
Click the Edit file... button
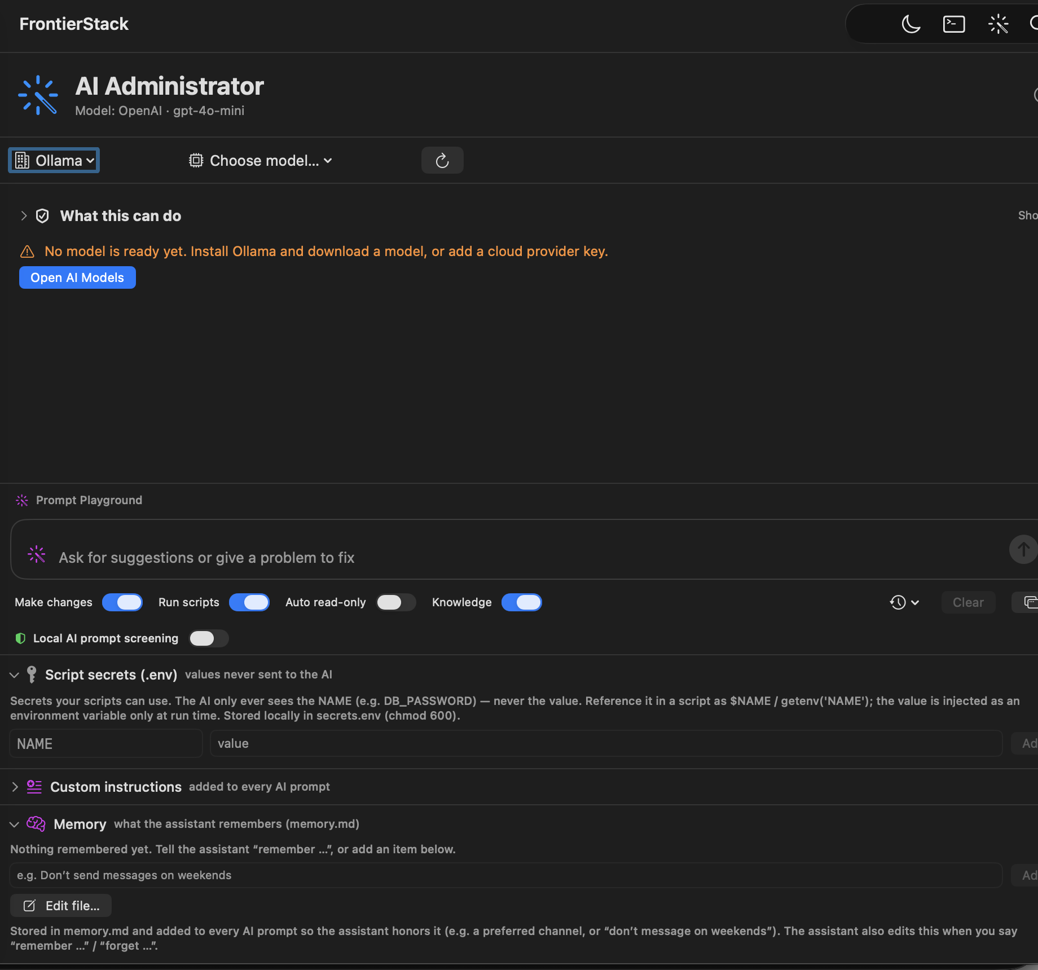[x=61, y=906]
